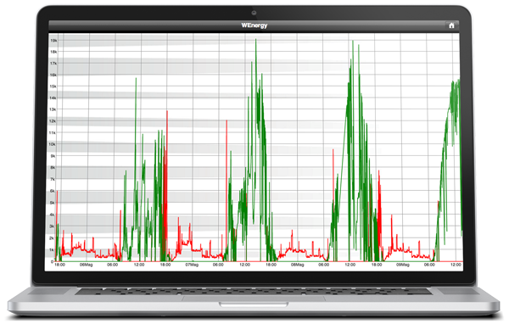509x324 pixels.
Task: Click the 10k label on the y-axis
Action: click(52, 144)
